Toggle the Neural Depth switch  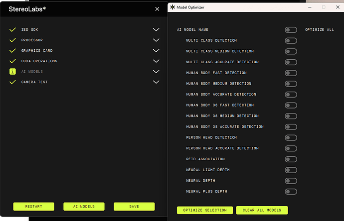(x=291, y=181)
